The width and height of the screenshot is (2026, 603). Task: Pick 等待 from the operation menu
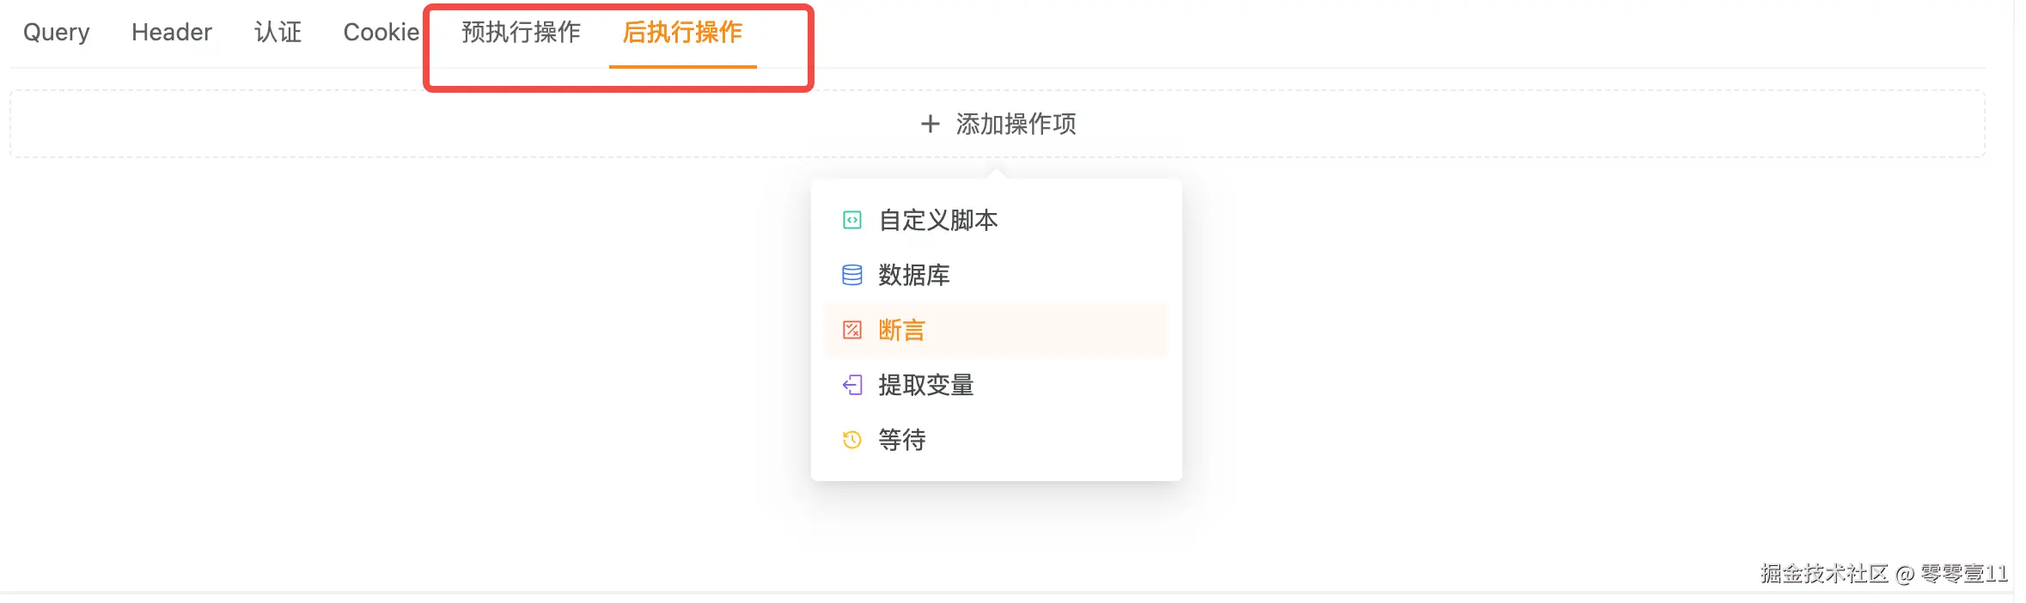click(x=902, y=440)
